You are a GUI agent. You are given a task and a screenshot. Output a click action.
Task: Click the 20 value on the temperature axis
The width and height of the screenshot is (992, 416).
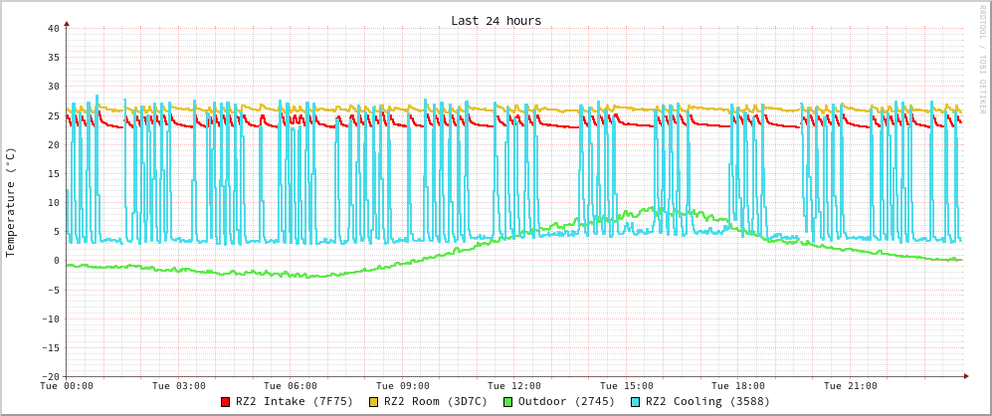click(53, 144)
